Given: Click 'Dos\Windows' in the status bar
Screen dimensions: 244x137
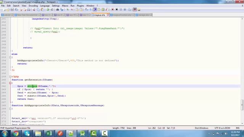Looking at the screenshot, I should tap(202, 128).
